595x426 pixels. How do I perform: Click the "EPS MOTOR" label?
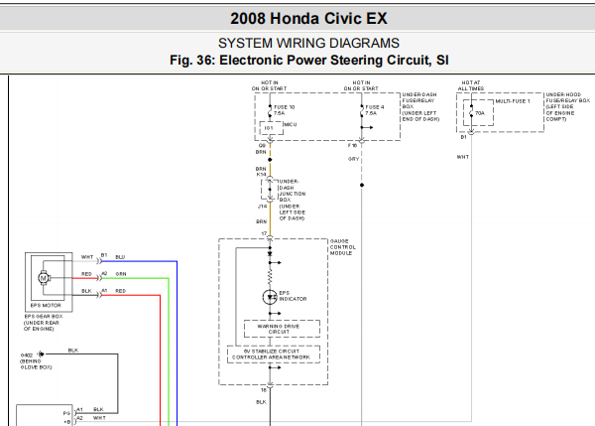click(x=46, y=305)
